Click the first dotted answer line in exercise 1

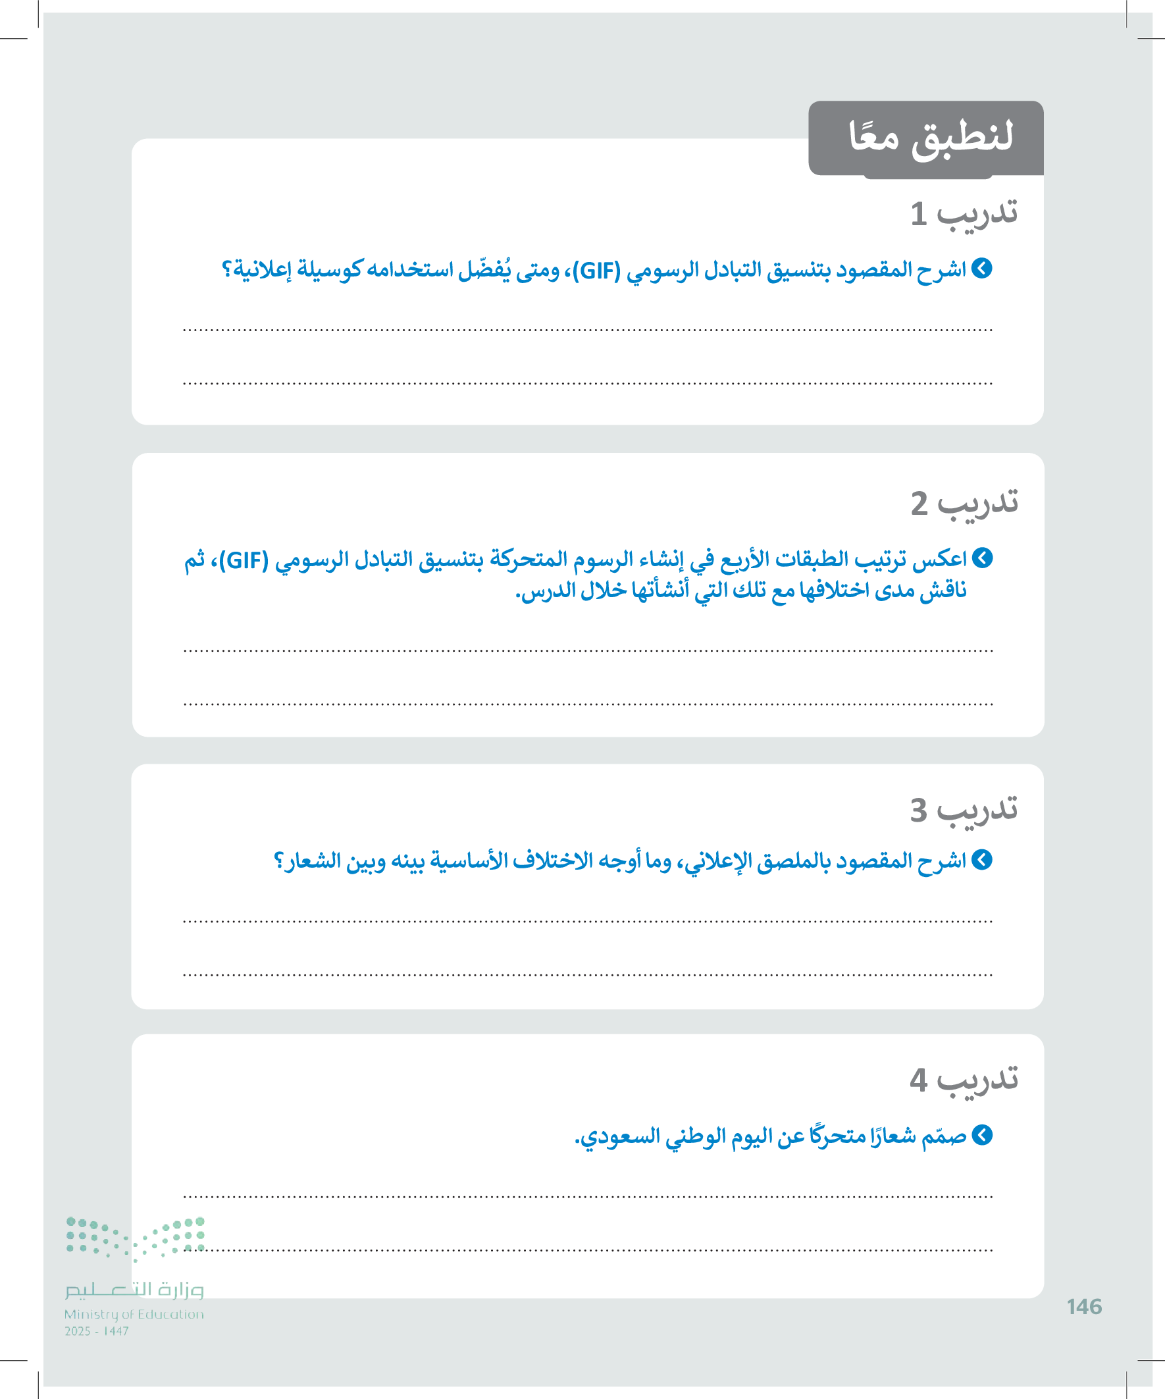coord(588,330)
